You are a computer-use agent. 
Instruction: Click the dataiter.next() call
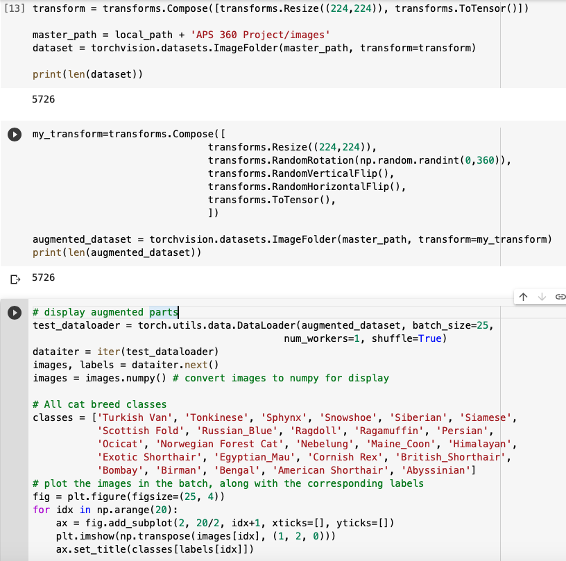175,365
